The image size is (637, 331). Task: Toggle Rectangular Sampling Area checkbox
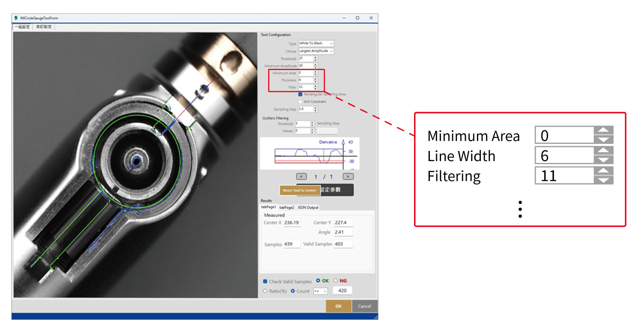[300, 94]
